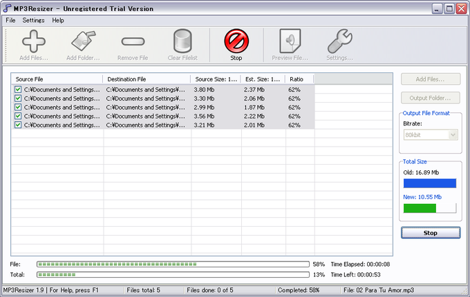The width and height of the screenshot is (470, 297).
Task: Open the Help menu
Action: click(x=58, y=20)
